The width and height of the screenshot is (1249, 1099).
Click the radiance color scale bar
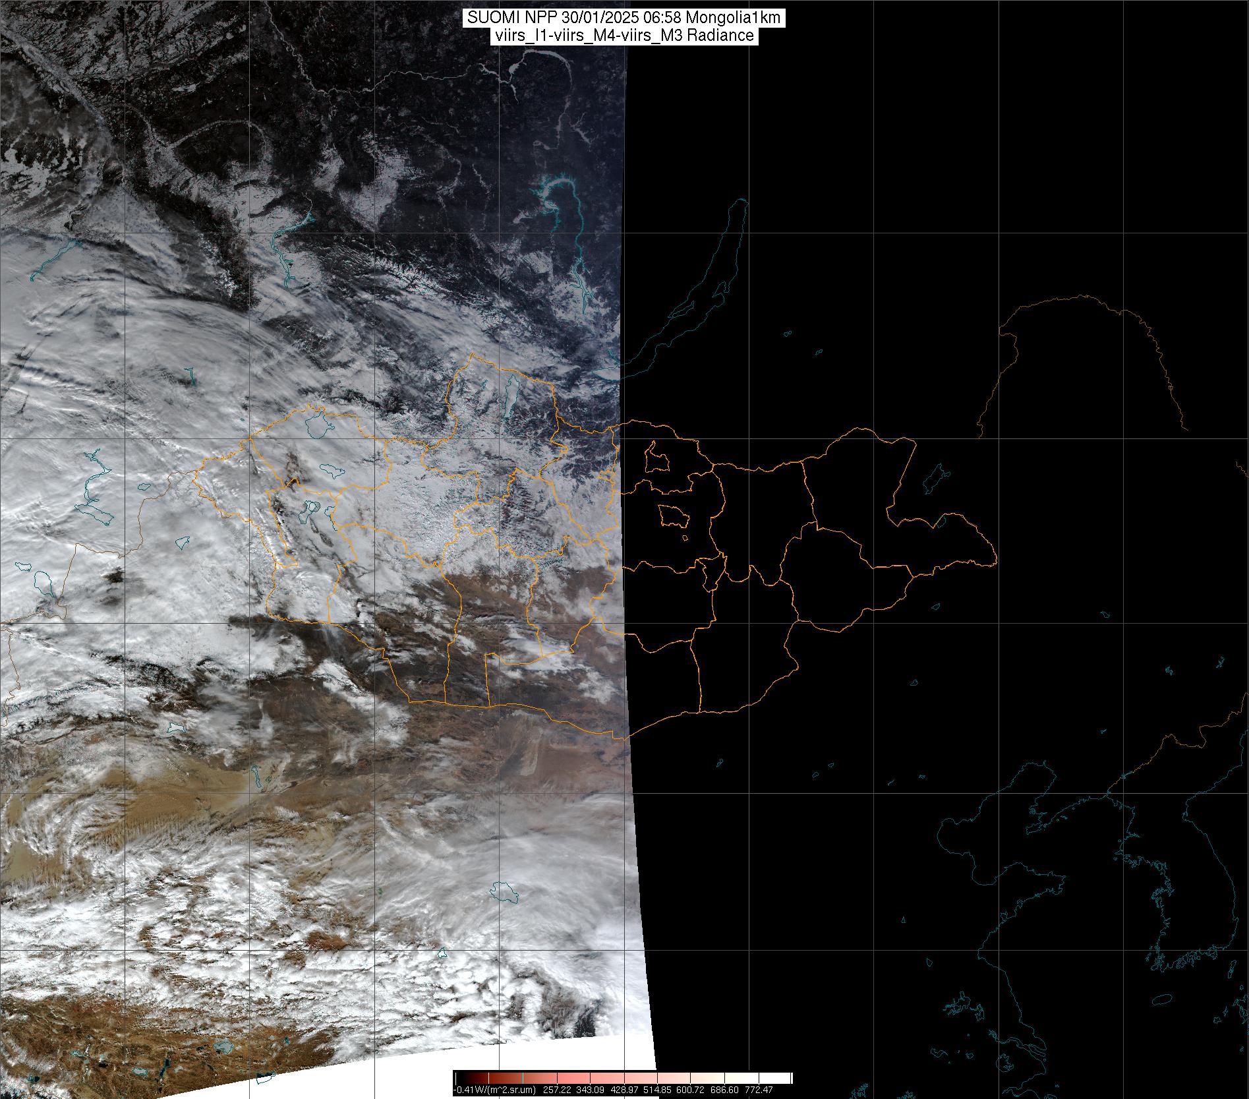tap(624, 1078)
